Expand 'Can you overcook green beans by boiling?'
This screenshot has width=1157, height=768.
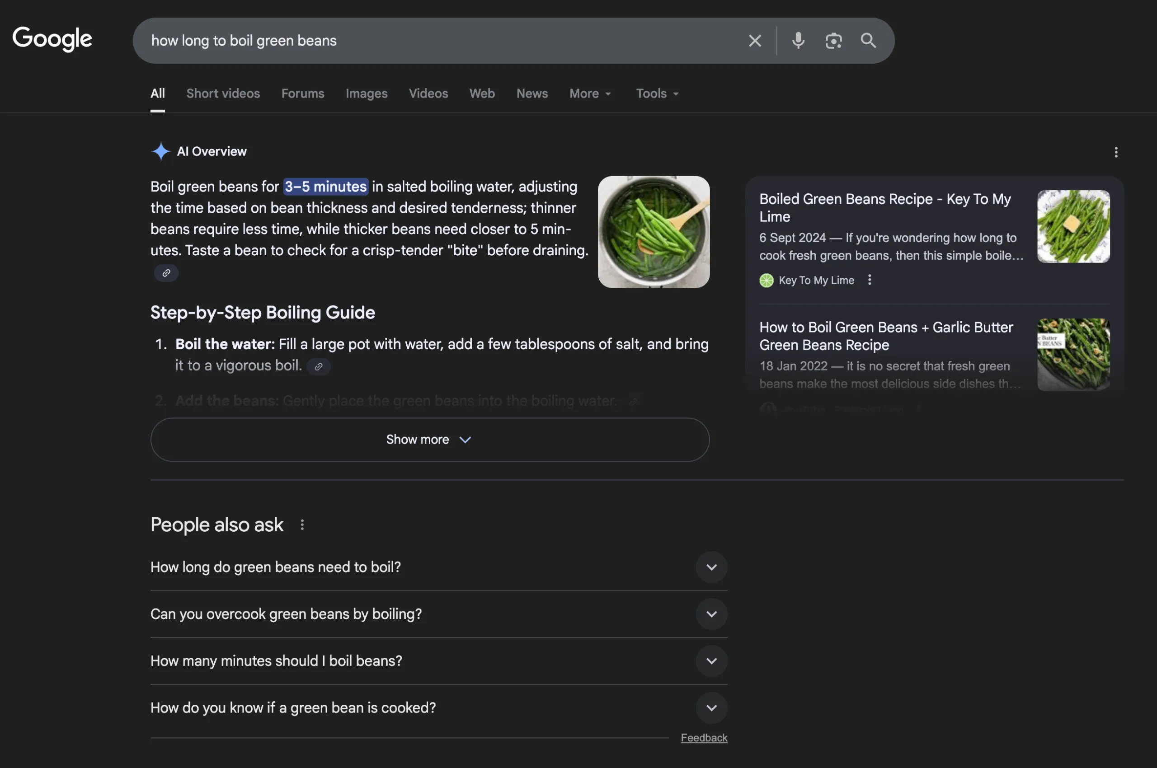click(438, 614)
